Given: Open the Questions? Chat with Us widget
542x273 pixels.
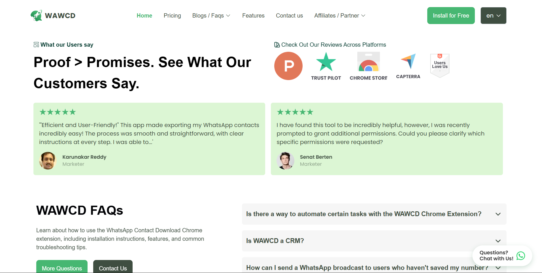Looking at the screenshot, I should (502, 256).
